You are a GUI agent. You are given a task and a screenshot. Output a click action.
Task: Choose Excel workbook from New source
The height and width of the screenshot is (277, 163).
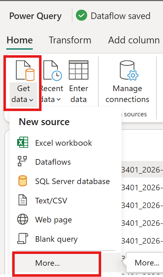(65, 143)
